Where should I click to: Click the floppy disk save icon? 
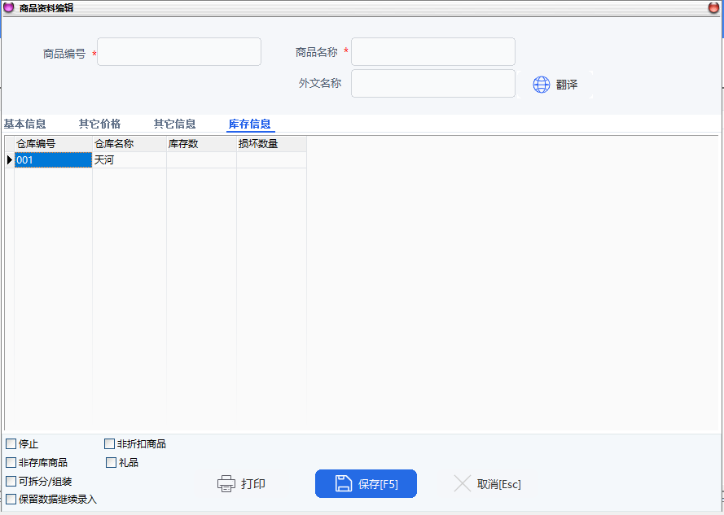tap(344, 484)
